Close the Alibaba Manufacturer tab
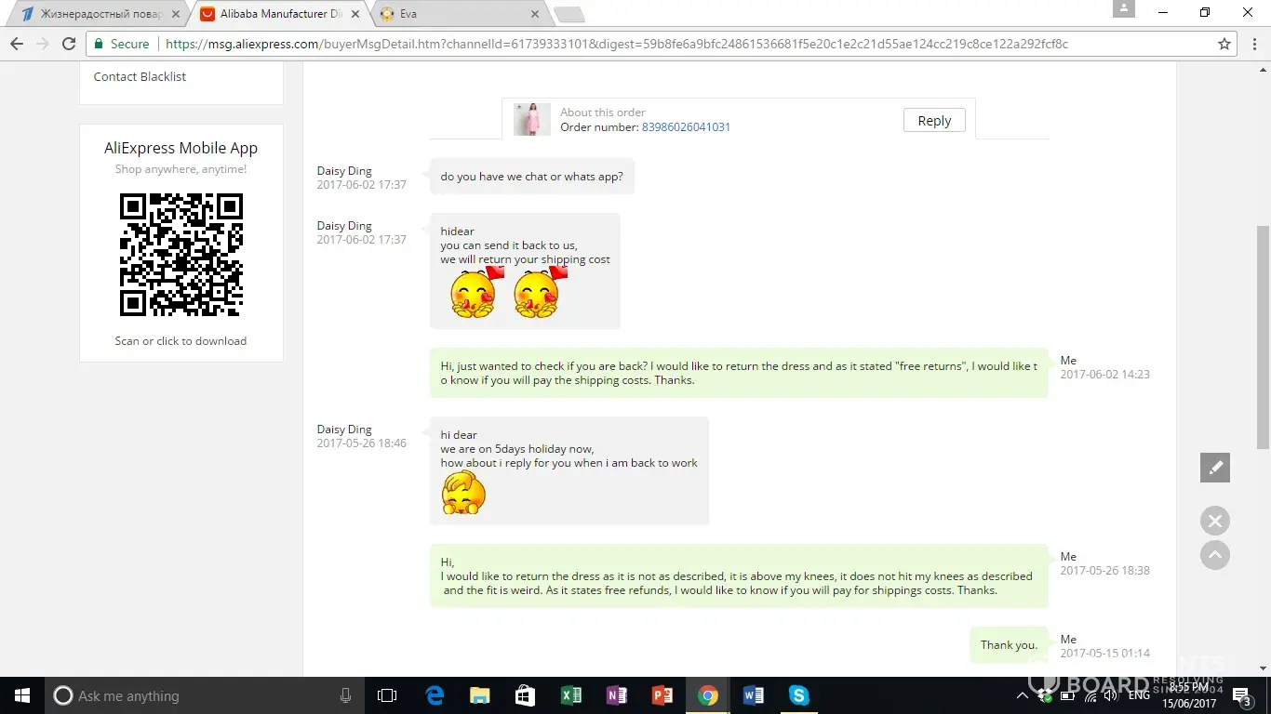 [355, 14]
